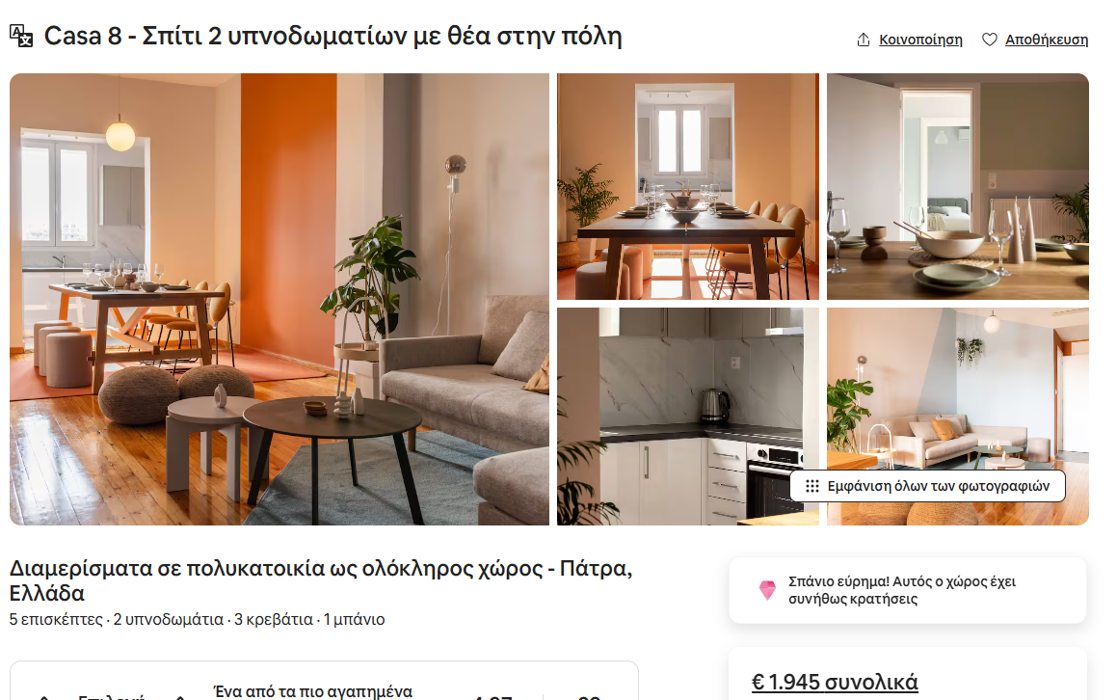Open the Κοινοποίηση share link

coord(920,40)
